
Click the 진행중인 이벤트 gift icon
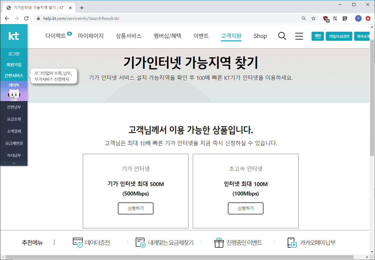tap(219, 243)
